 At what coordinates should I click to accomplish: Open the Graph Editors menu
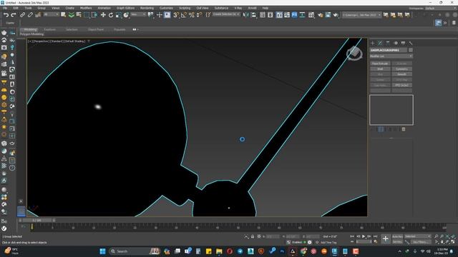tap(126, 8)
